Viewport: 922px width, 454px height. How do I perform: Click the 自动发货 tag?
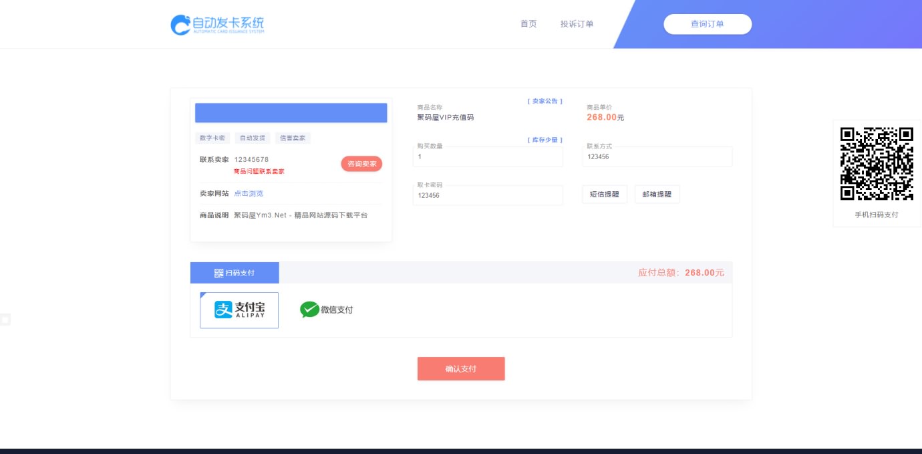253,138
